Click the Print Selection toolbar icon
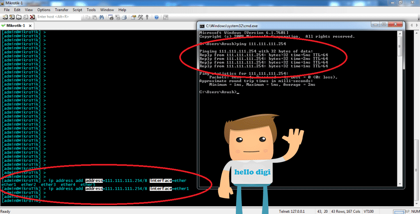Screen dimensions: 420x214 click(x=118, y=17)
